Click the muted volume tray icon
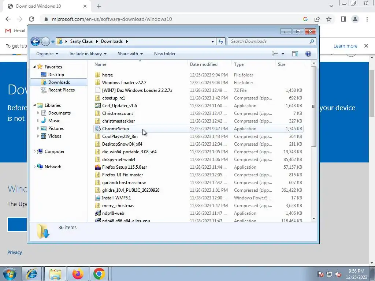This screenshot has width=375, height=281. point(338,274)
